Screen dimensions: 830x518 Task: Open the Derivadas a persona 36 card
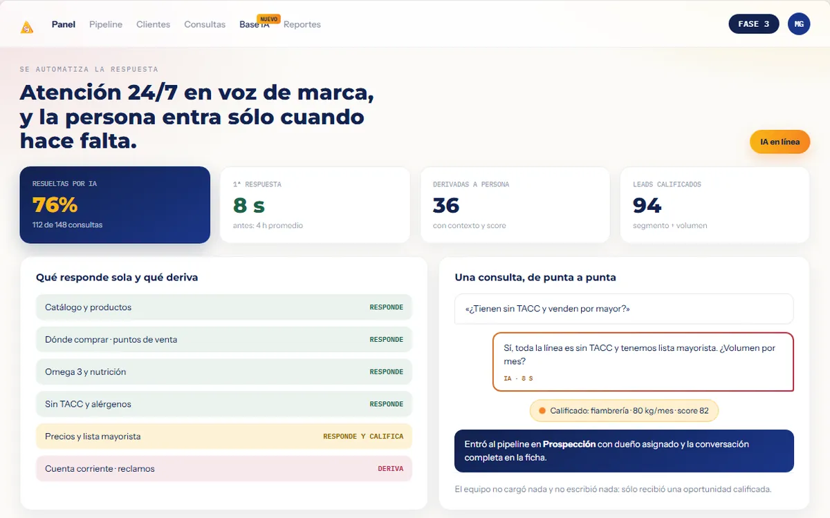515,205
